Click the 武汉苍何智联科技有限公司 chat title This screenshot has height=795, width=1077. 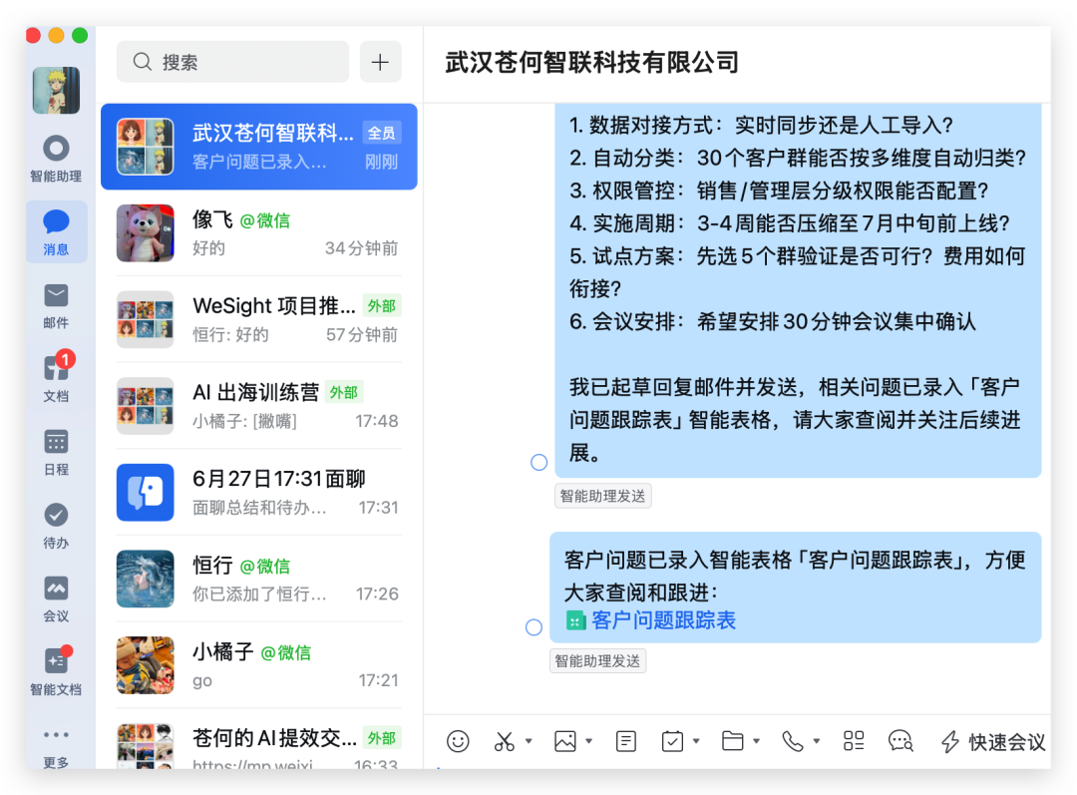[x=591, y=63]
